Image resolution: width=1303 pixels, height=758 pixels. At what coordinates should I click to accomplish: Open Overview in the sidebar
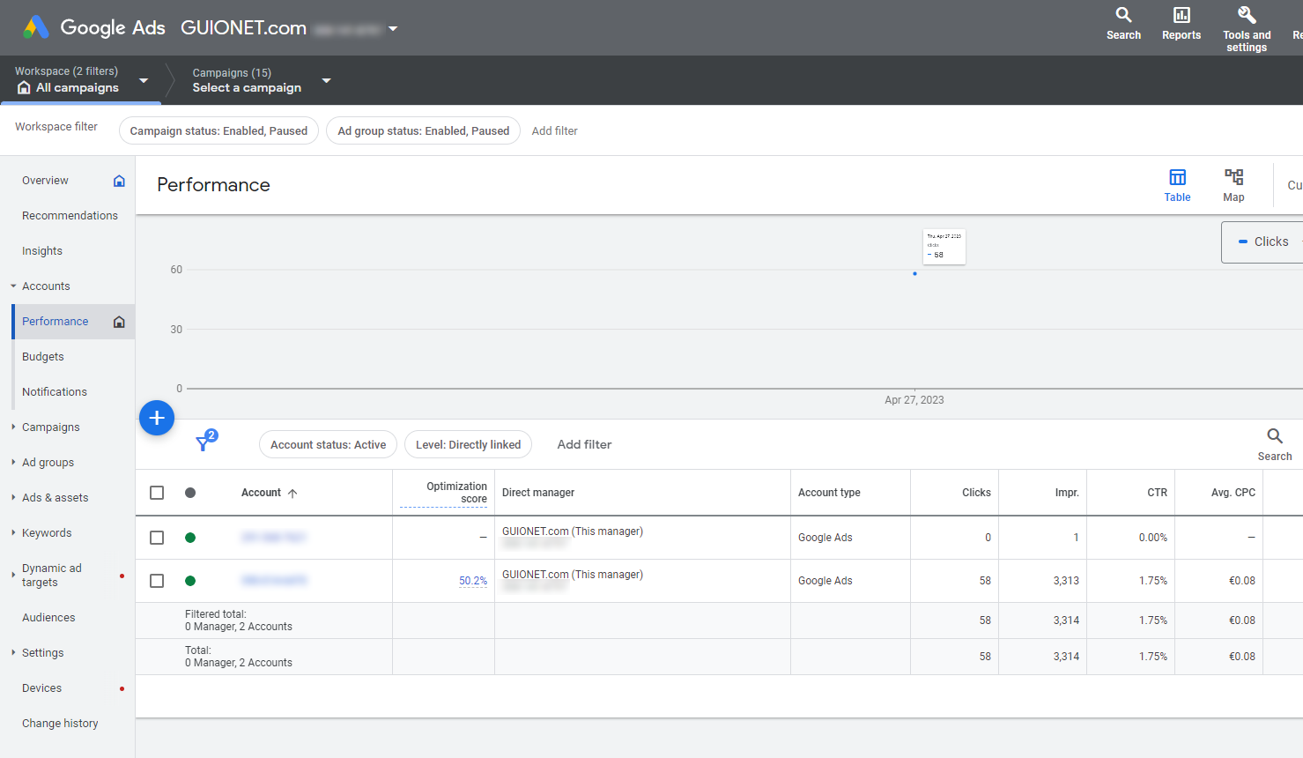(45, 181)
